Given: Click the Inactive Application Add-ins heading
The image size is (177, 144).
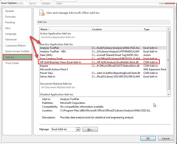Looking at the screenshot, I should [56, 44].
